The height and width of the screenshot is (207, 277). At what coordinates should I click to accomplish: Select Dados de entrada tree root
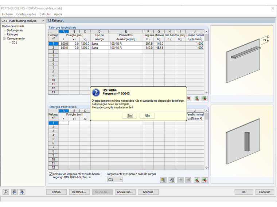pyautogui.click(x=13, y=26)
